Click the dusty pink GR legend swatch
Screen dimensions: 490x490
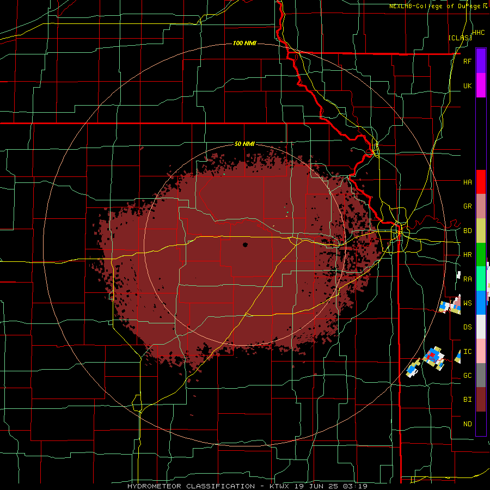tap(481, 206)
